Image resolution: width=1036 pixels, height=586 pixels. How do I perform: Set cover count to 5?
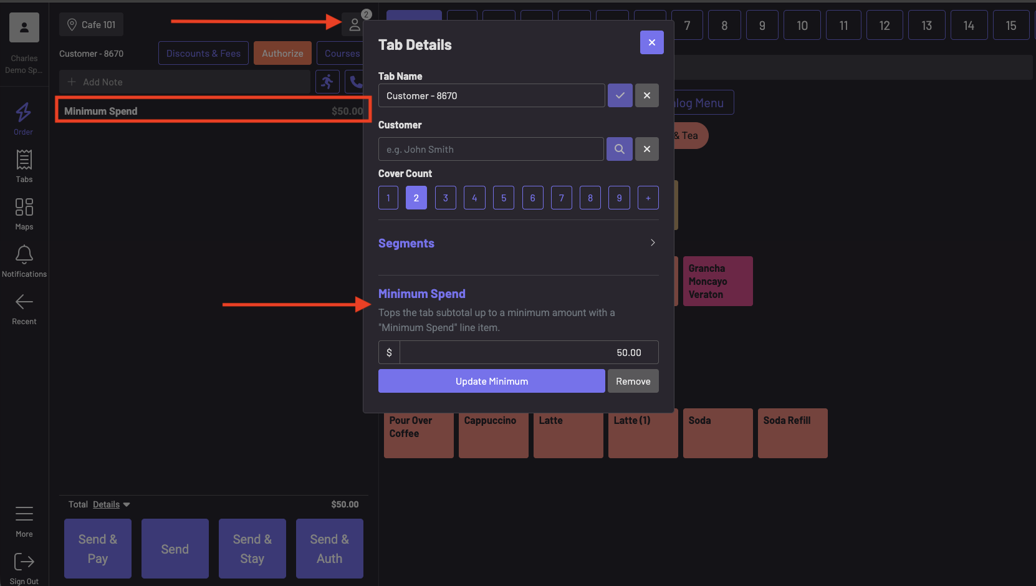[504, 198]
